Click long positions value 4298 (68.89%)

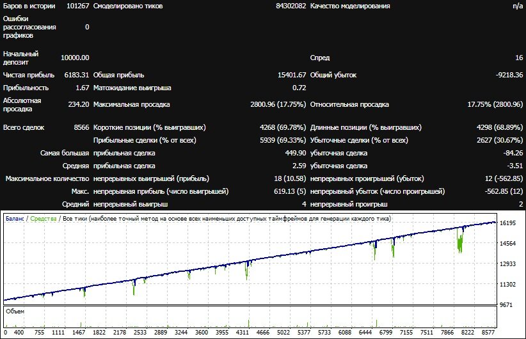click(500, 127)
